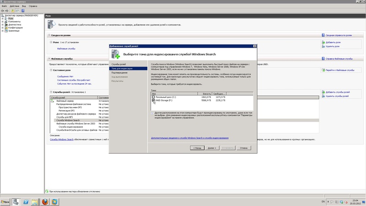Screen dimensions: 366x206
Task: Open the Справка menu
Action: (33, 6)
